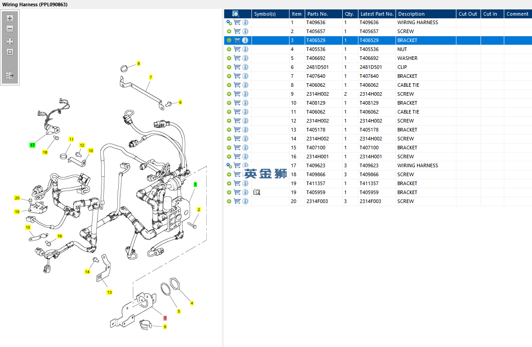Click the assembly gears icon for T409636
The image size is (532, 347).
(229, 22)
